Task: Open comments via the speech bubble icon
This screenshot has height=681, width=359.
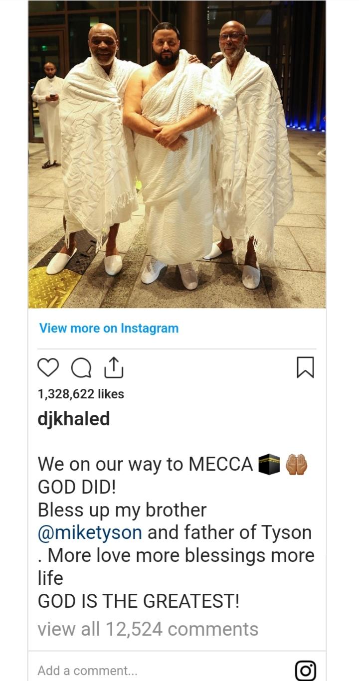Action: pos(81,368)
